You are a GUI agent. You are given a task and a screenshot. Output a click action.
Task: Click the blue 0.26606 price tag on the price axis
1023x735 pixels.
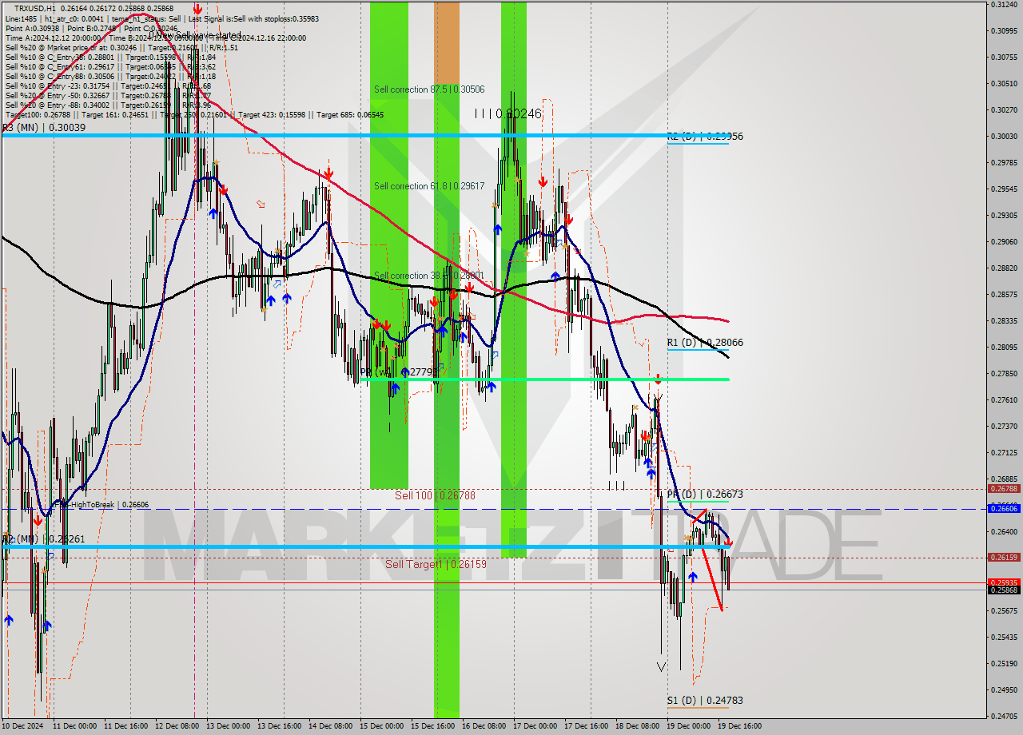[x=1004, y=508]
